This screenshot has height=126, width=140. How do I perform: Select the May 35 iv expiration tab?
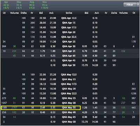click(x=19, y=5)
